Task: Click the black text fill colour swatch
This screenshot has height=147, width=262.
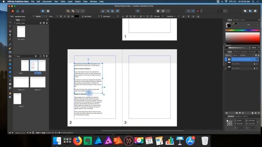Action: point(77,16)
